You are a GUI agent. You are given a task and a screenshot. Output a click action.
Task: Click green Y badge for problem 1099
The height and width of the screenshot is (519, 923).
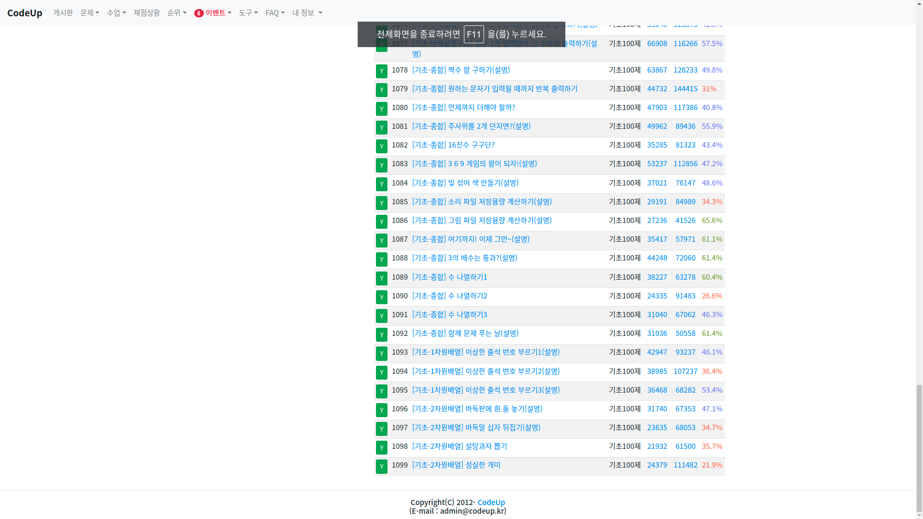click(381, 466)
